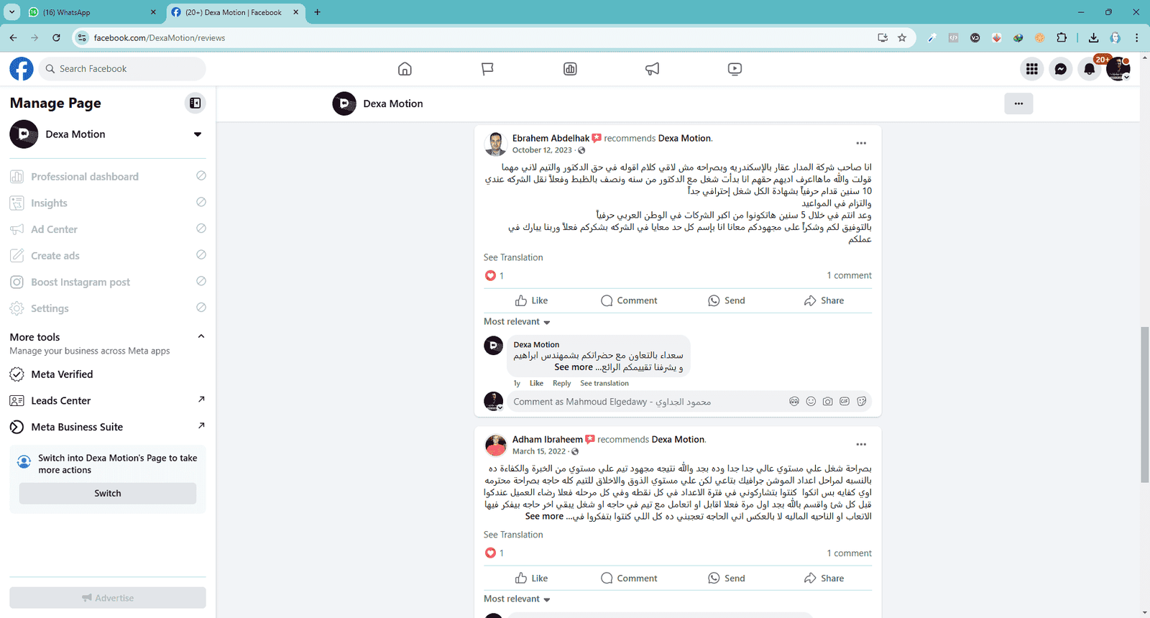Open a new browser tab
Viewport: 1150px width, 618px height.
pos(318,12)
